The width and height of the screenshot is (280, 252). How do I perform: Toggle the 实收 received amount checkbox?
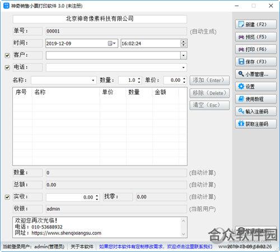tap(7, 197)
